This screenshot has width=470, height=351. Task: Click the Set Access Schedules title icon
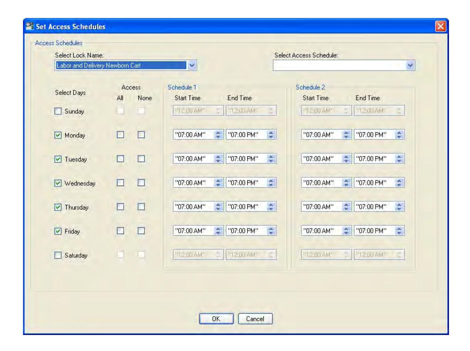point(30,26)
